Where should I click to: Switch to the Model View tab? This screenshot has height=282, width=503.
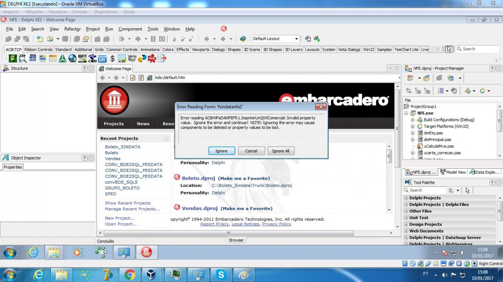coord(453,172)
